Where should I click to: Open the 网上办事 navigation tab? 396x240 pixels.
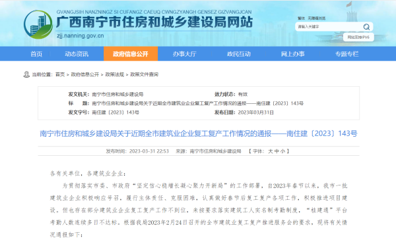coord(292,54)
